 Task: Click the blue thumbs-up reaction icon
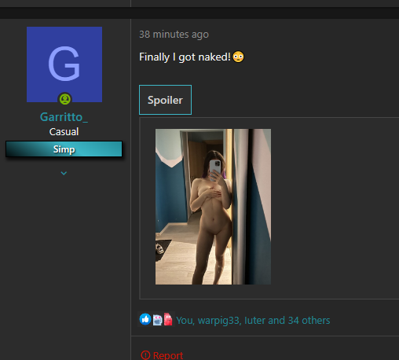click(x=145, y=319)
